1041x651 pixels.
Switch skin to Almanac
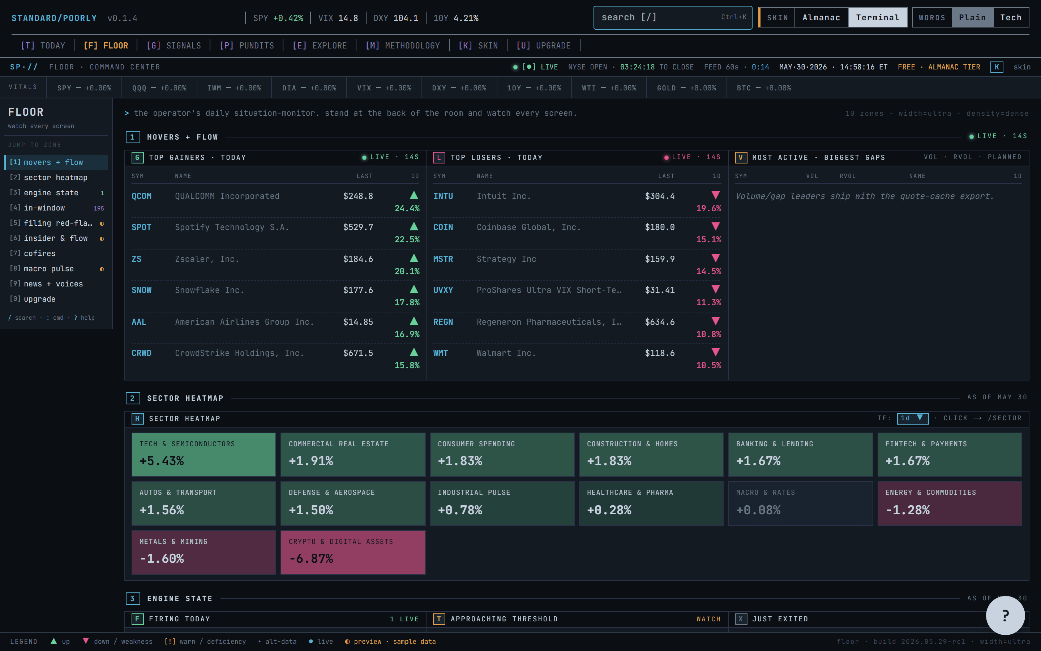click(x=821, y=18)
